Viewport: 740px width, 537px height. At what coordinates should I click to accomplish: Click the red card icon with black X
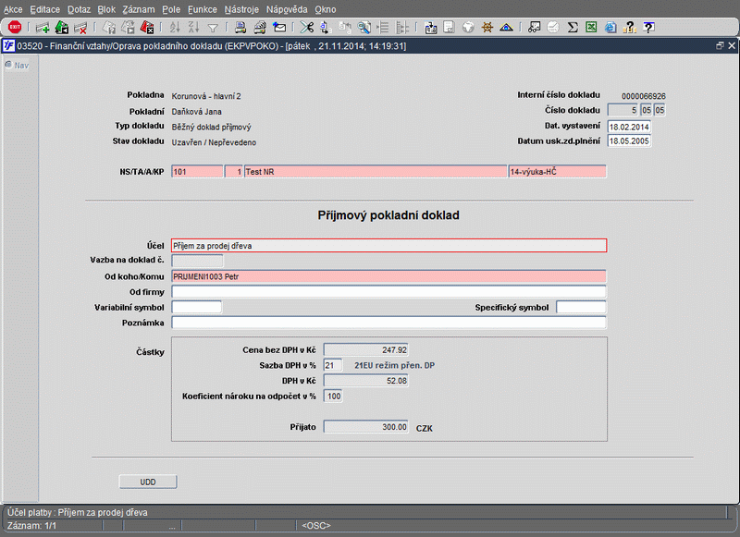[x=147, y=28]
